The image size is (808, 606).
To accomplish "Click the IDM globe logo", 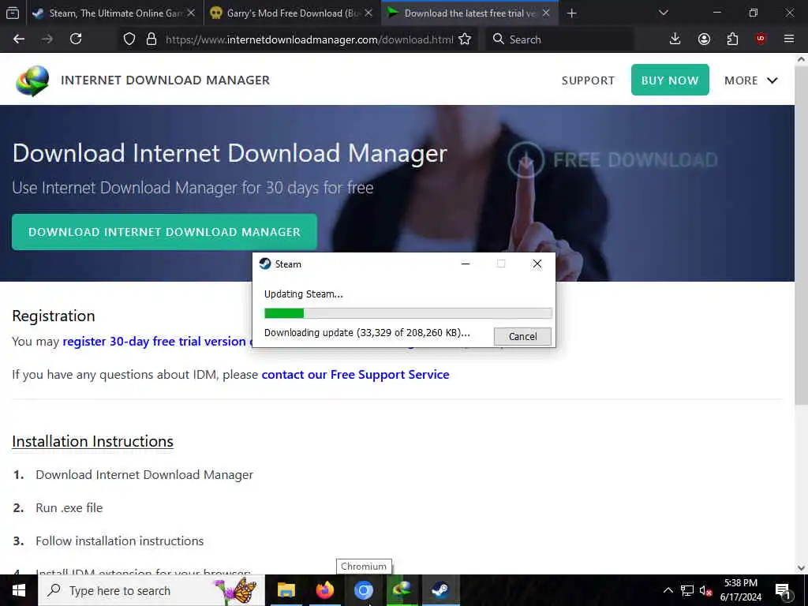I will pos(32,81).
